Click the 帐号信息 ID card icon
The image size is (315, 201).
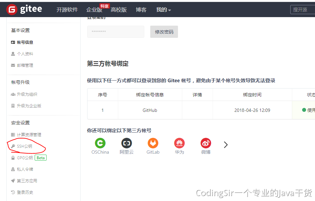coord(13,42)
